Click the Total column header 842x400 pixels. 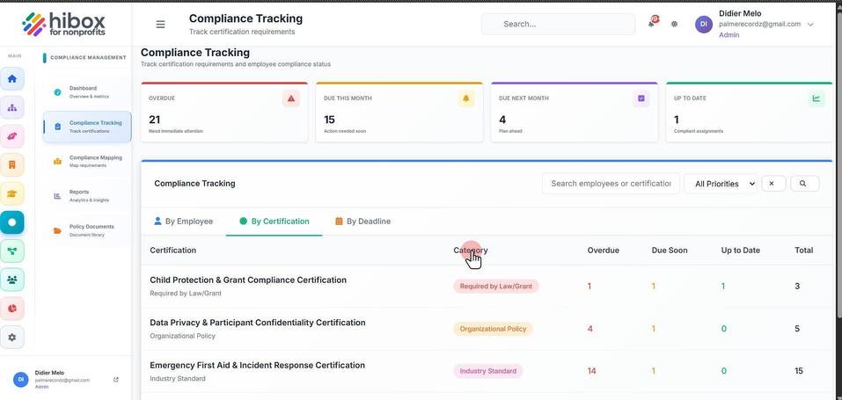[x=804, y=251]
